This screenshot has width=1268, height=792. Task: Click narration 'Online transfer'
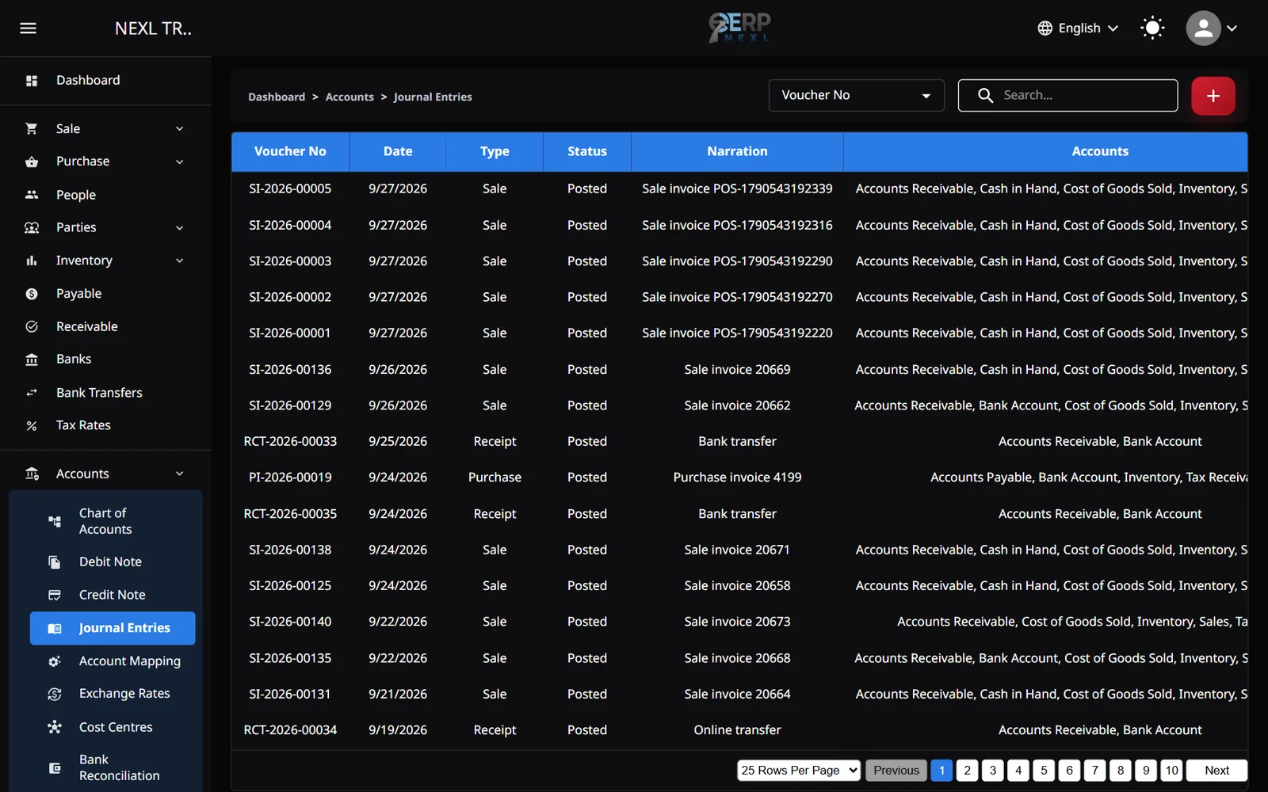click(x=737, y=730)
